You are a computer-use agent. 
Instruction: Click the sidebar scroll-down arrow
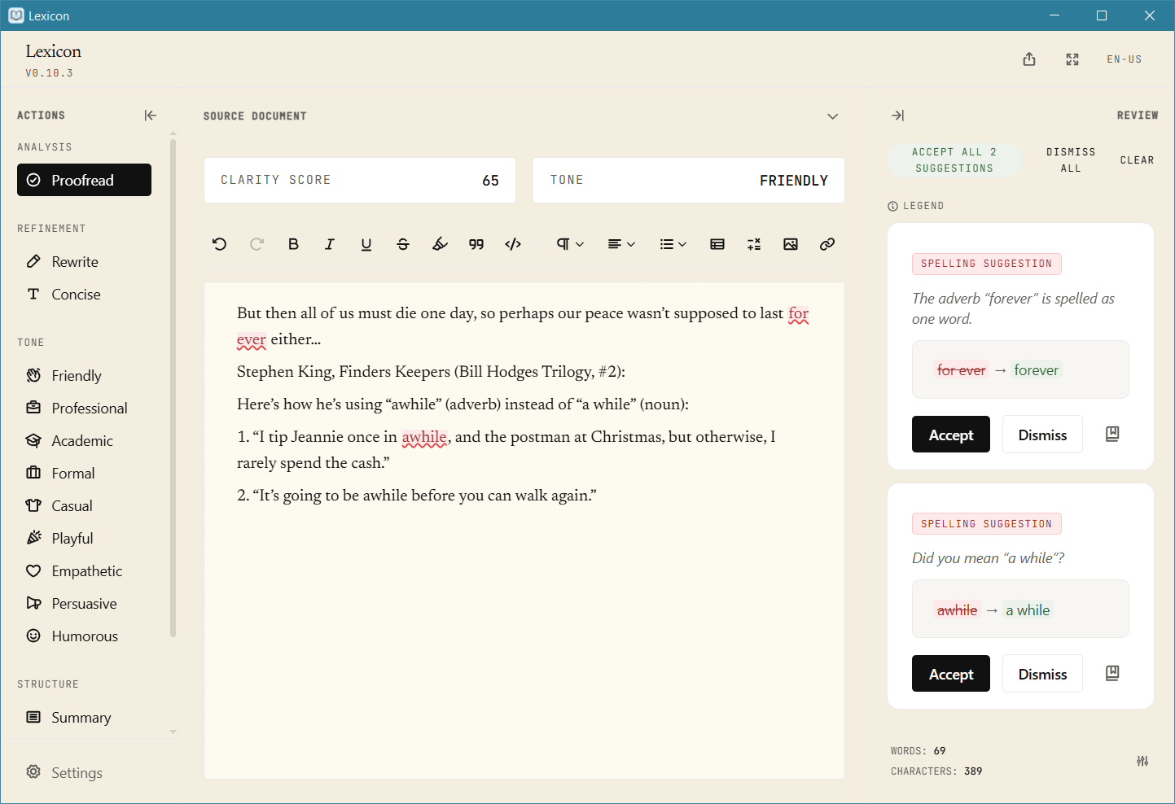pos(173,732)
